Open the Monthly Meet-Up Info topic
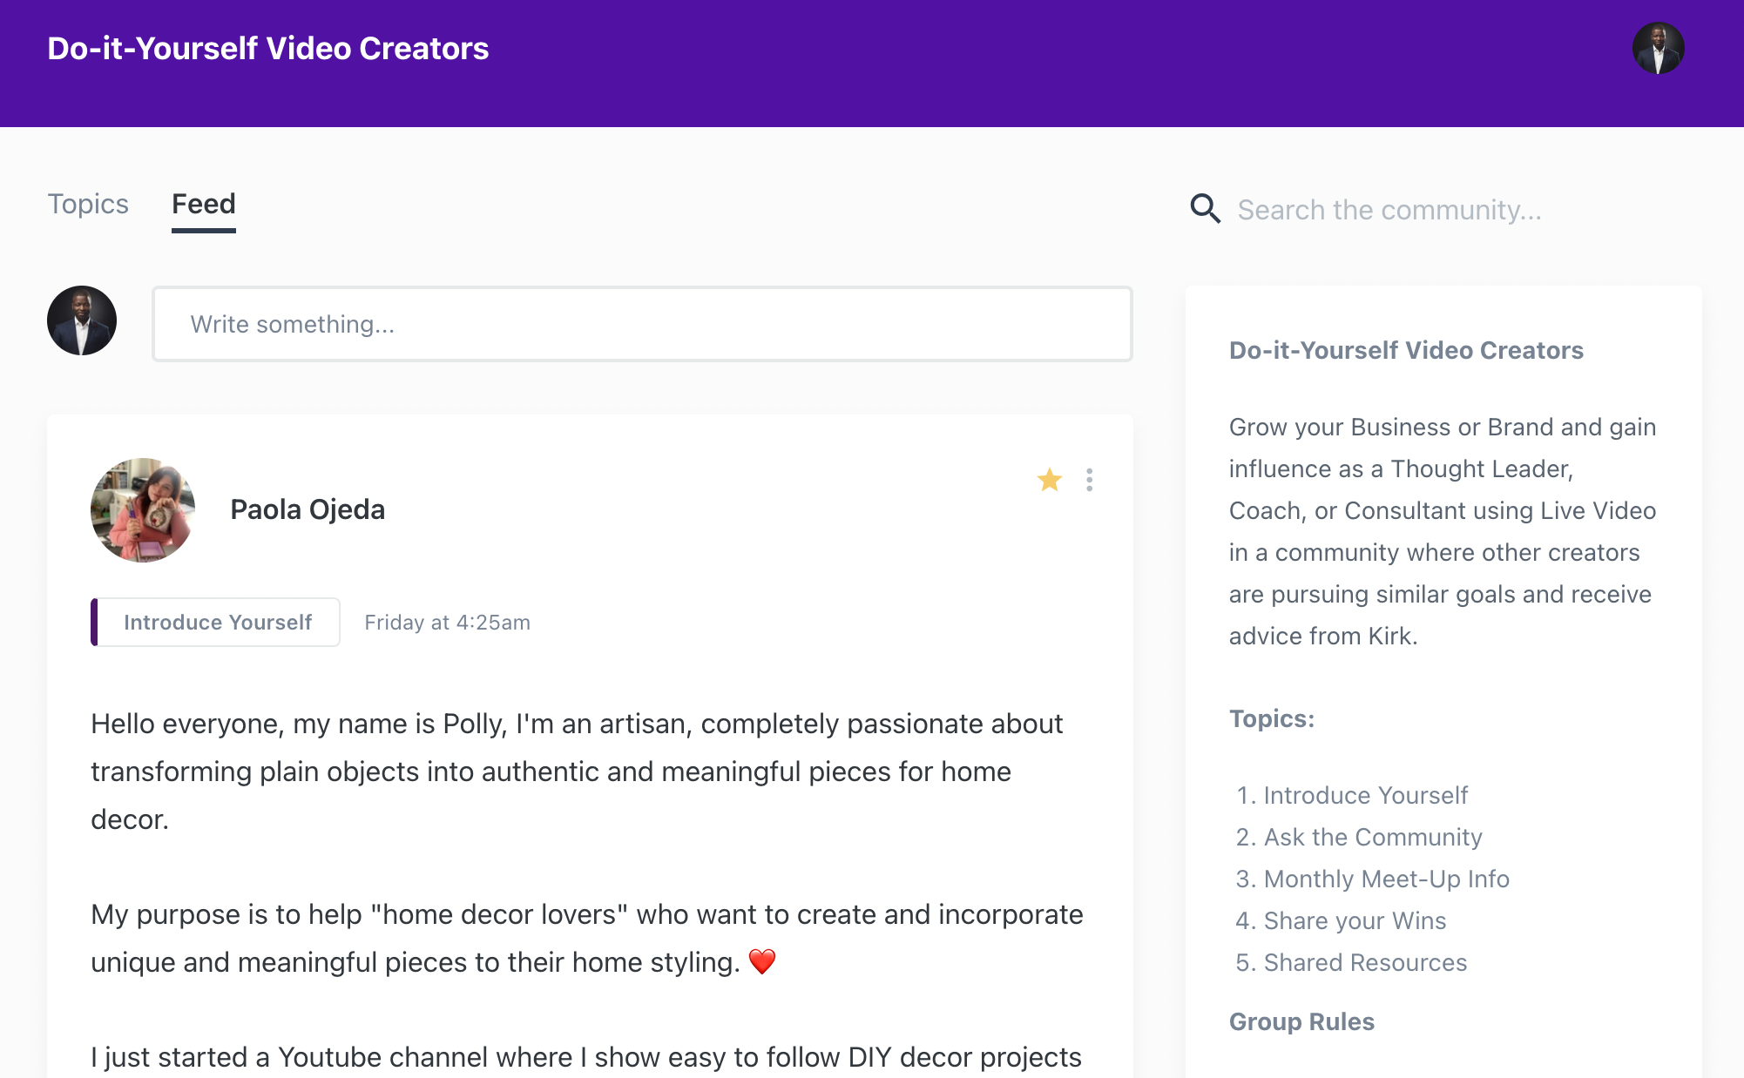1744x1078 pixels. [1386, 879]
